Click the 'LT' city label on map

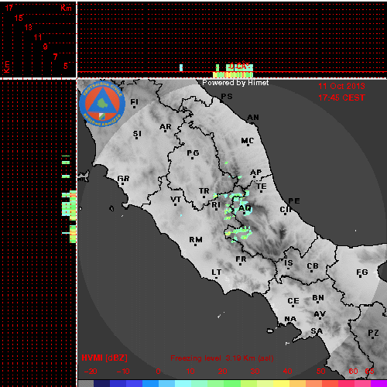[x=217, y=272]
